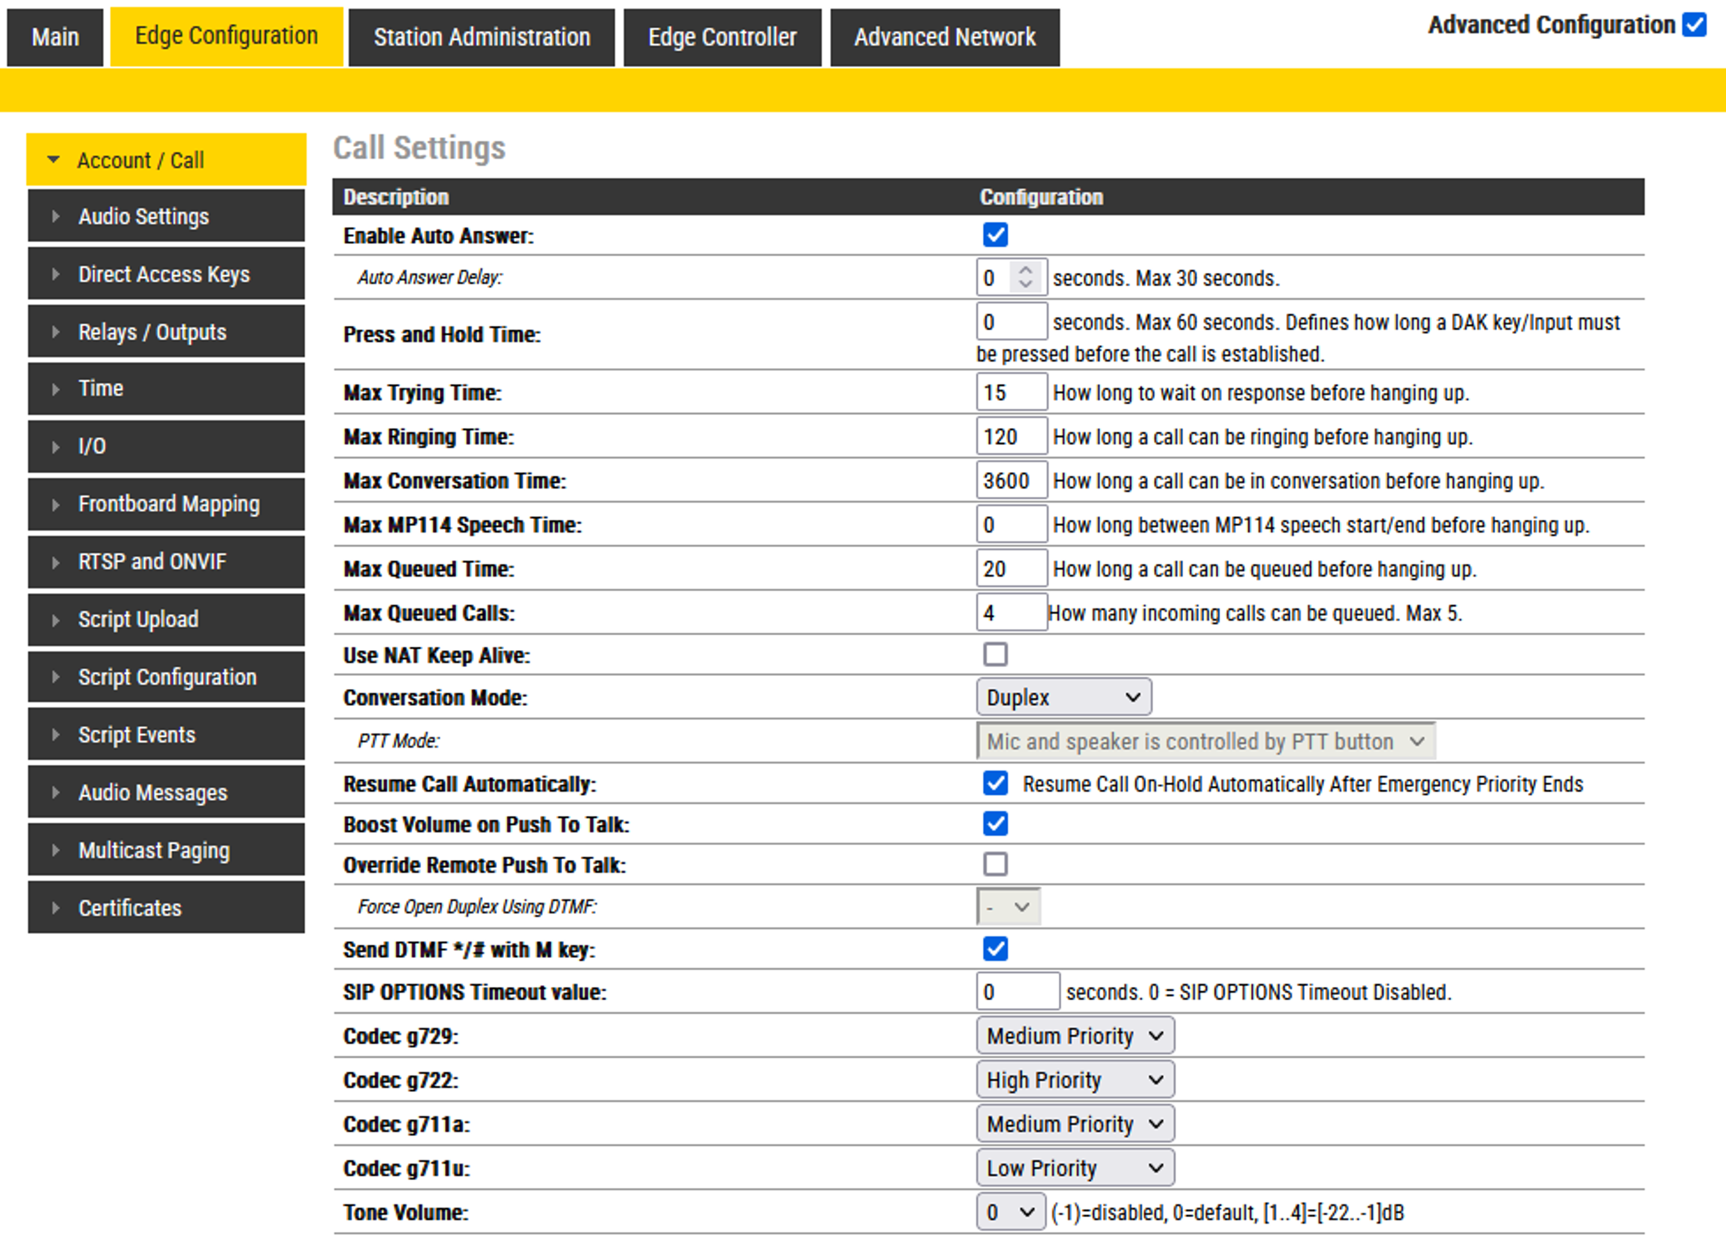
Task: Collapse the Account / Call section arrow
Action: point(53,160)
